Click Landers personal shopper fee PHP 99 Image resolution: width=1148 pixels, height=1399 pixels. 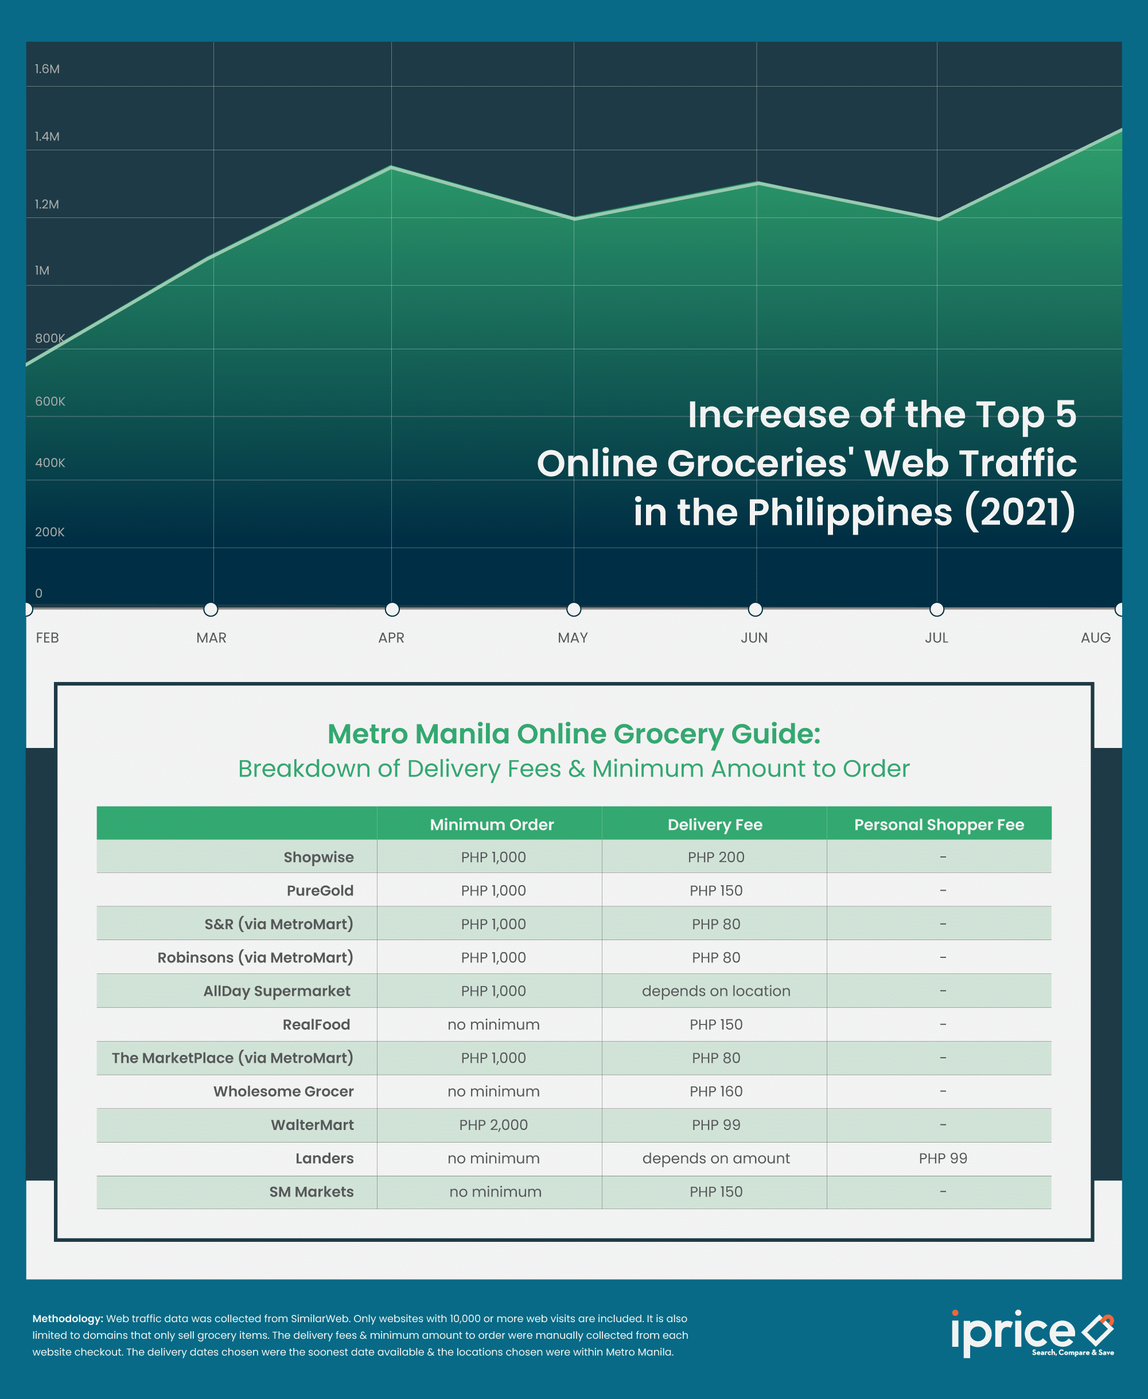point(943,1158)
